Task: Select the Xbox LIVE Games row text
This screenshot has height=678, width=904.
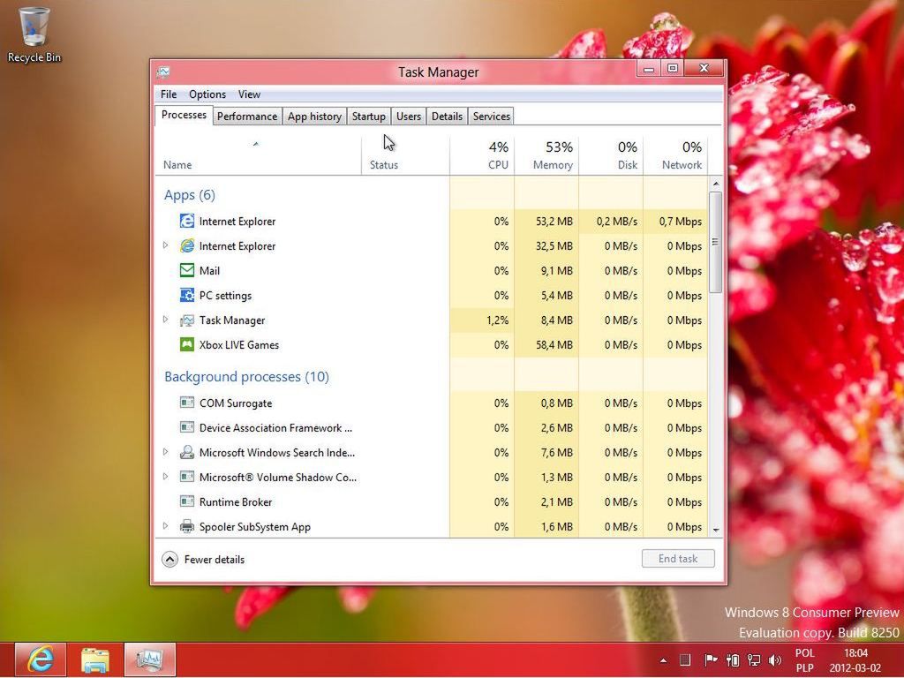Action: point(238,345)
